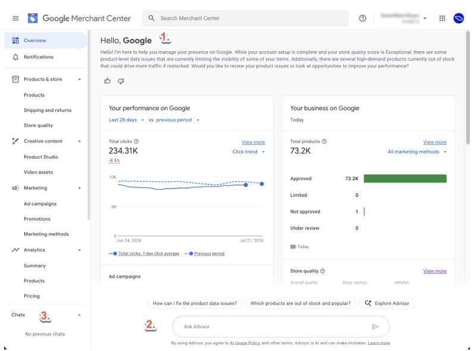Open Marketing methods in the sidebar
The height and width of the screenshot is (351, 476).
click(x=46, y=234)
